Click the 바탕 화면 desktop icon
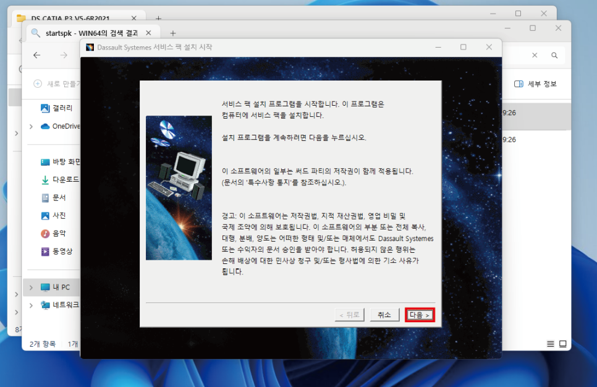The width and height of the screenshot is (597, 387). [x=45, y=162]
